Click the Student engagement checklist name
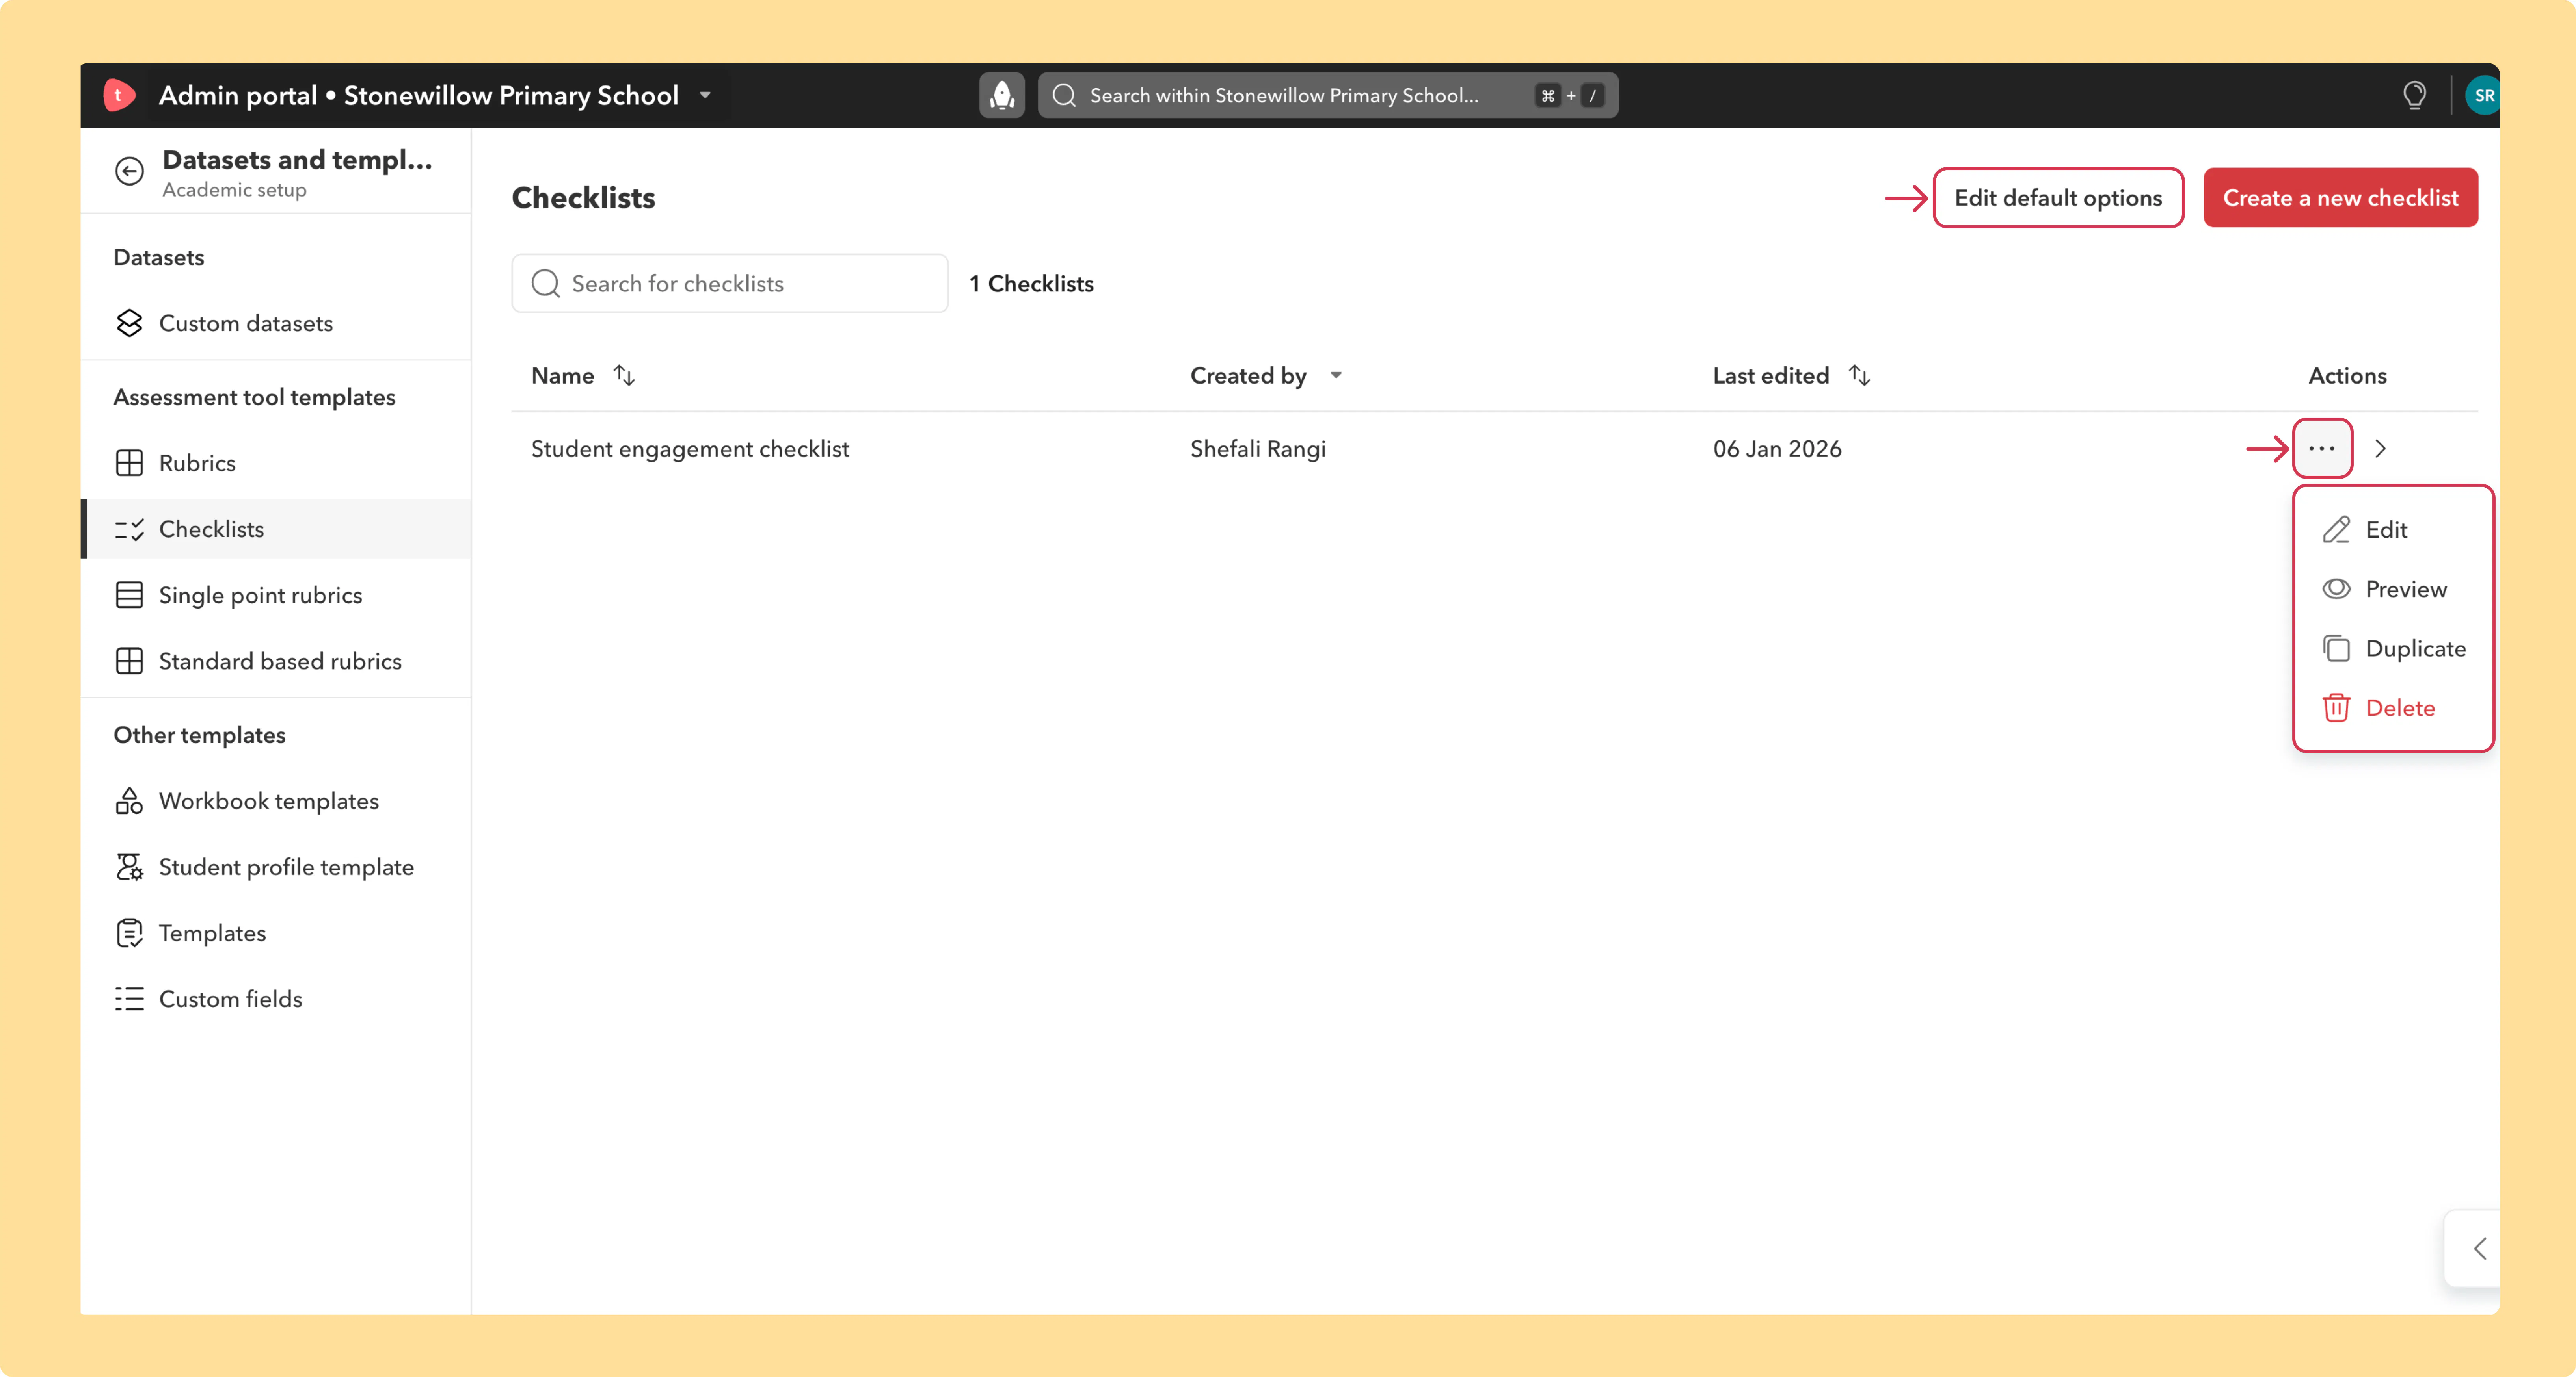 [690, 449]
